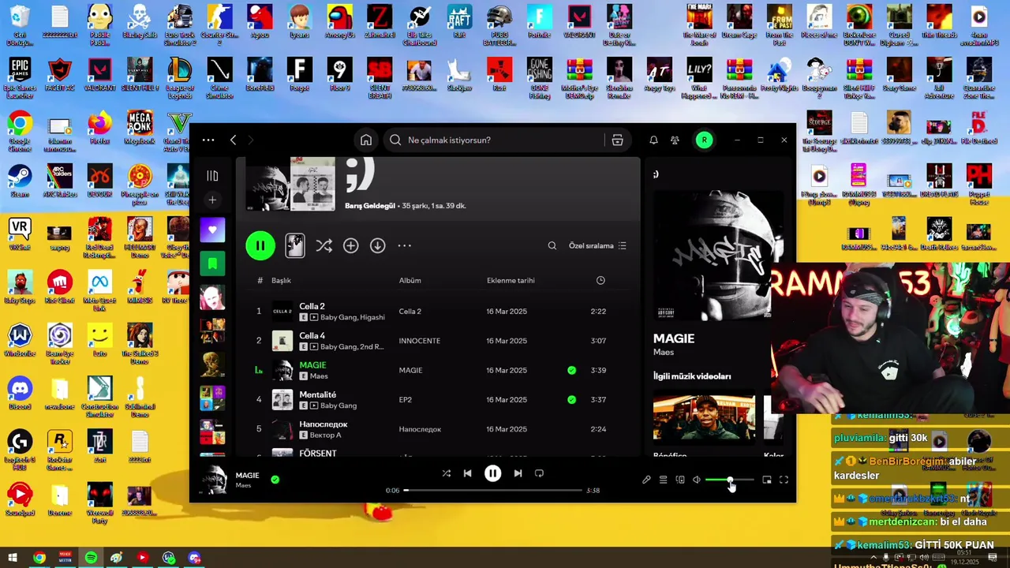The image size is (1010, 568).
Task: Mute with the speaker icon
Action: point(696,480)
